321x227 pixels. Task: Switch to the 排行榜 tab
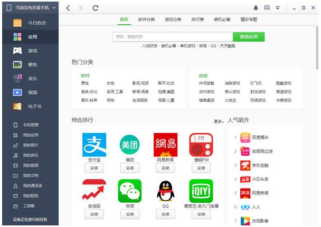click(x=197, y=19)
